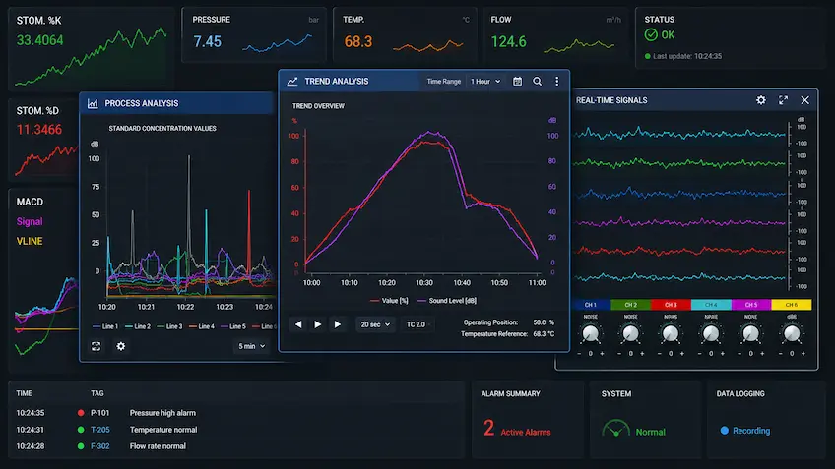The height and width of the screenshot is (469, 835).
Task: Step forward with the right arrow playback button
Action: [337, 324]
